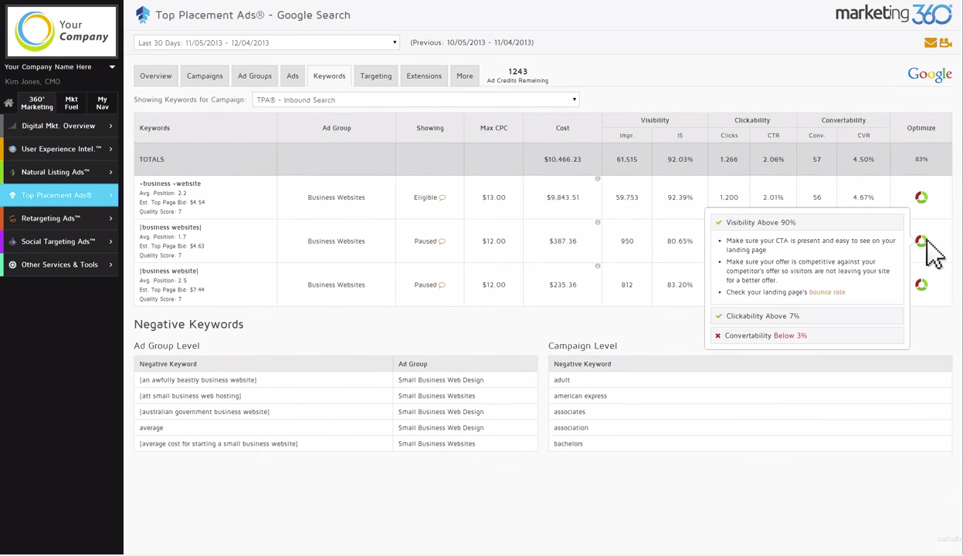Click the comment bubble next to Eligible status

443,197
